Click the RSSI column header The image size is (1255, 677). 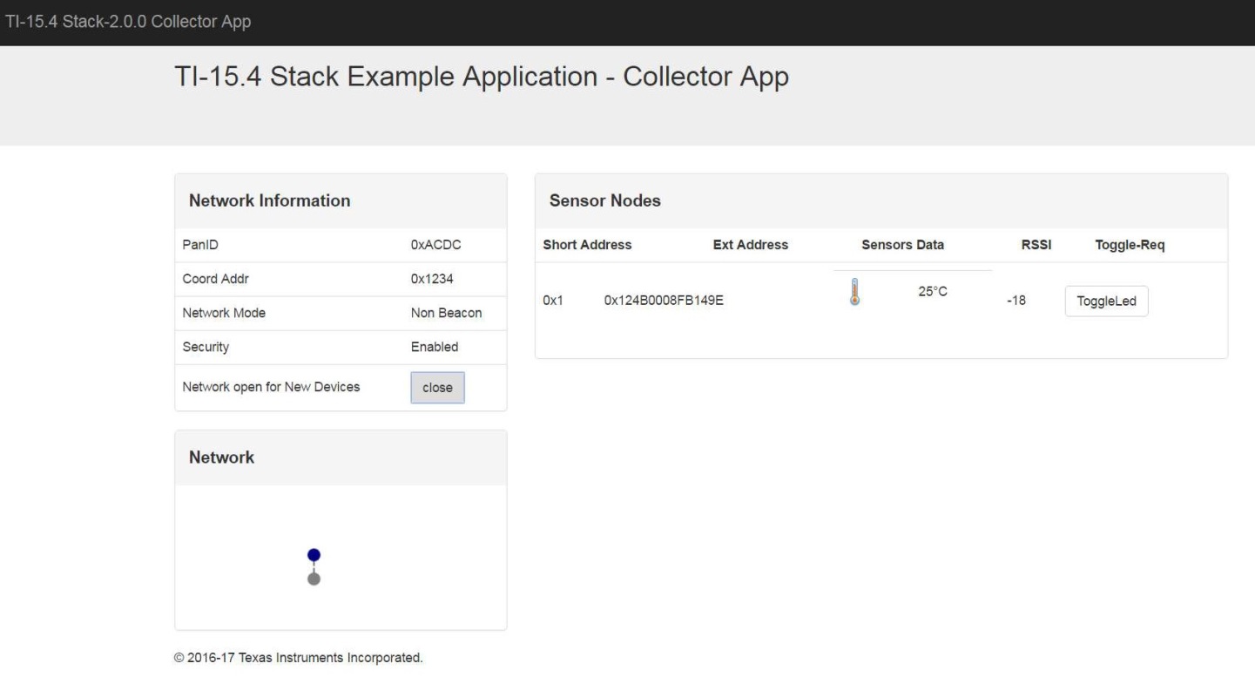tap(1036, 246)
